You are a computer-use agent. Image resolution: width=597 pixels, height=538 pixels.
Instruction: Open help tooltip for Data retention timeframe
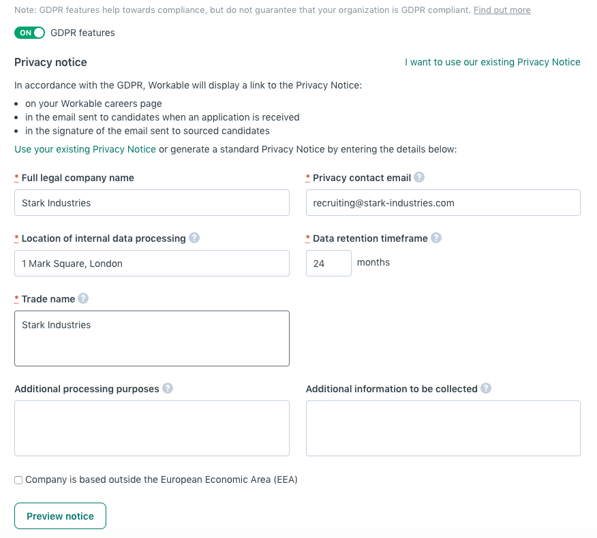[x=435, y=238]
